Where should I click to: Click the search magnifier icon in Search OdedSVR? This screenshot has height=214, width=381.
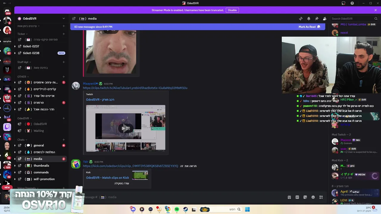click(x=376, y=18)
